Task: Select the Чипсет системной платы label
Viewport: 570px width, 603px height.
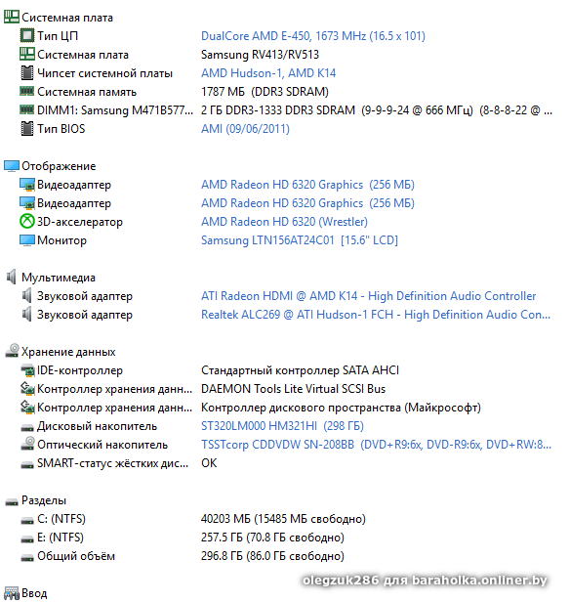Action: (104, 73)
